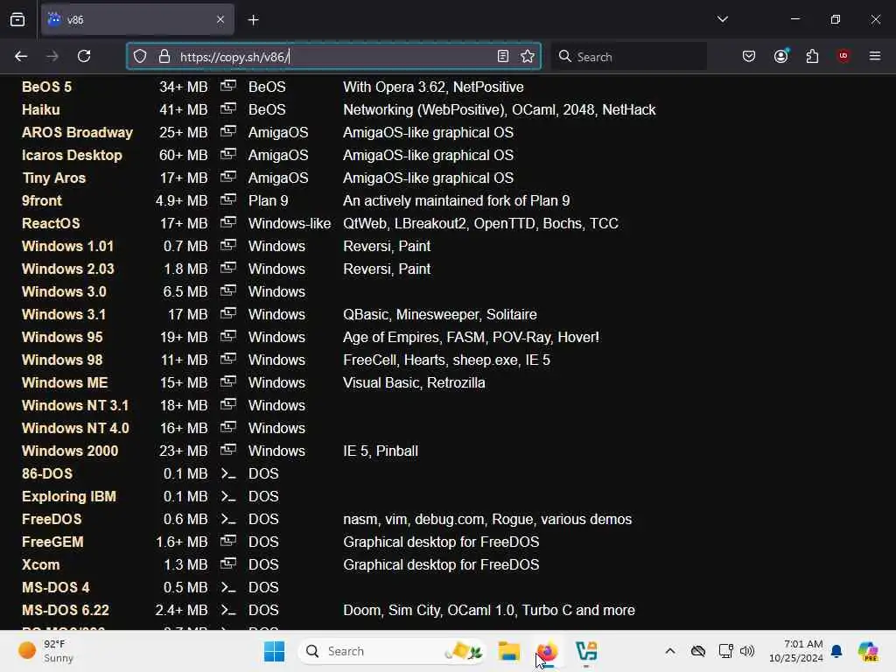Click terminal icon in 86-DOS row
The image size is (896, 672).
[x=228, y=473]
